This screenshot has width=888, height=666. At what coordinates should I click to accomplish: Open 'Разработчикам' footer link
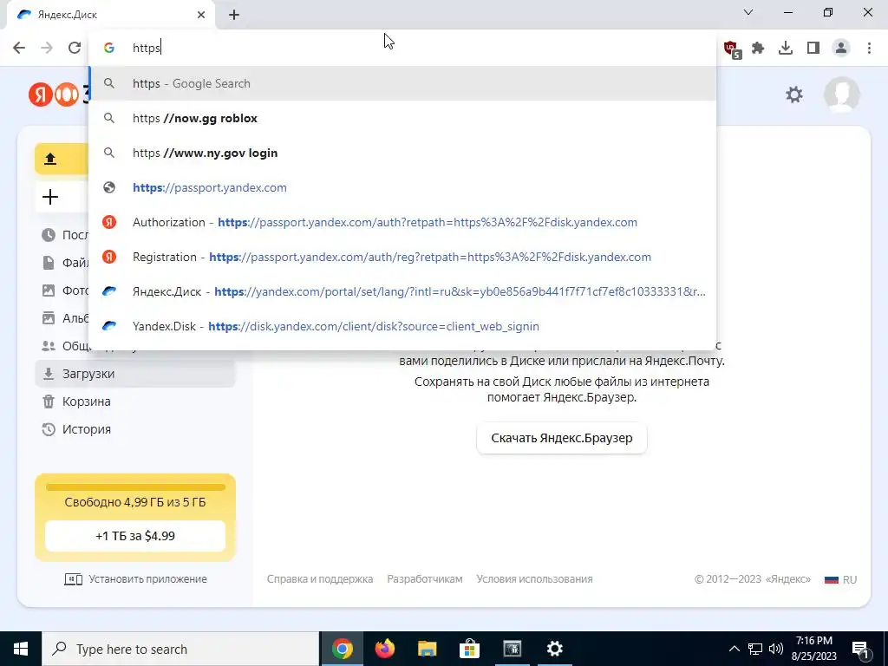[x=425, y=579]
